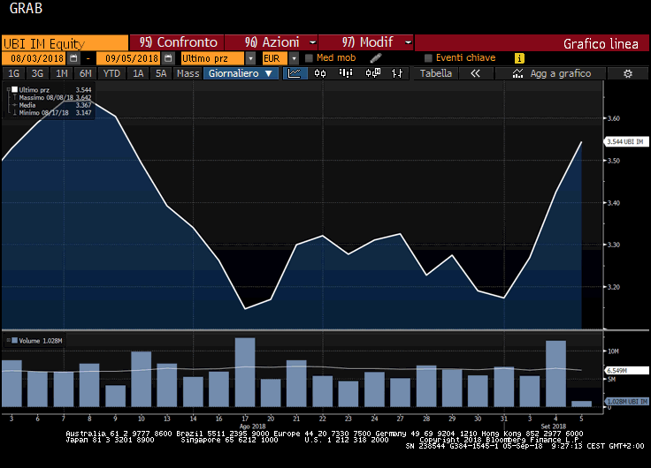Open the 96) Azioni menu

pyautogui.click(x=272, y=42)
